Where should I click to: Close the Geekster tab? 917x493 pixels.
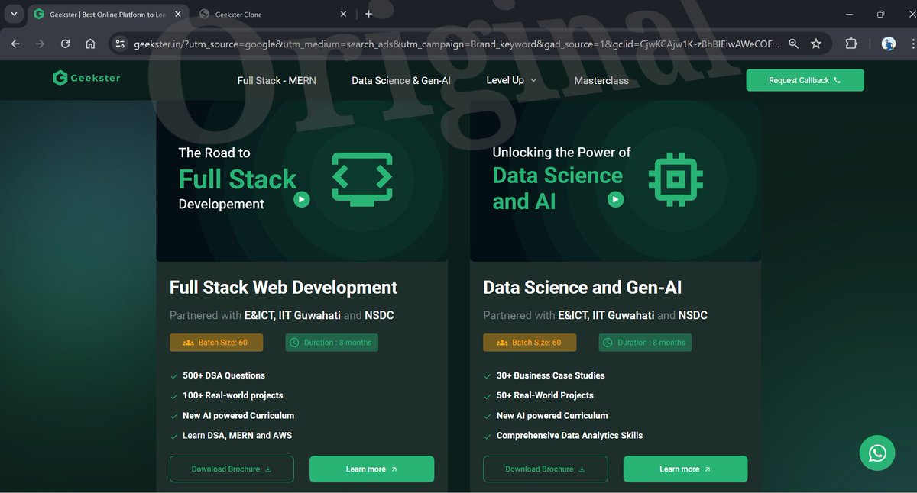click(177, 14)
